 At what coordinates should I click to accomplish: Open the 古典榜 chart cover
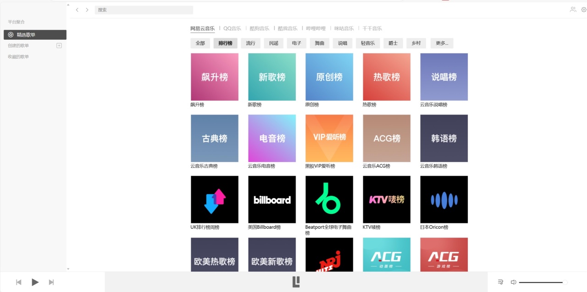[215, 138]
